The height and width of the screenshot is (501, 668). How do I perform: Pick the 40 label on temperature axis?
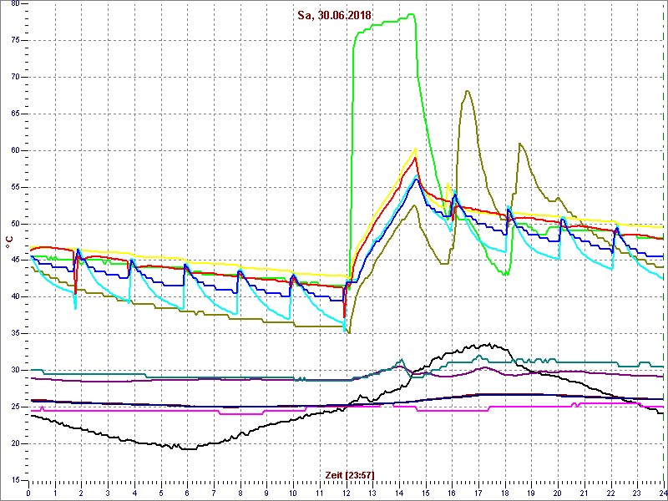(14, 297)
